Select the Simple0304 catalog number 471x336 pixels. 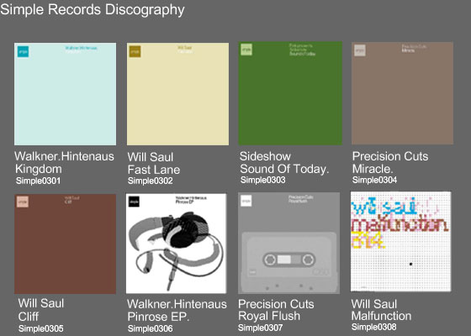374,180
